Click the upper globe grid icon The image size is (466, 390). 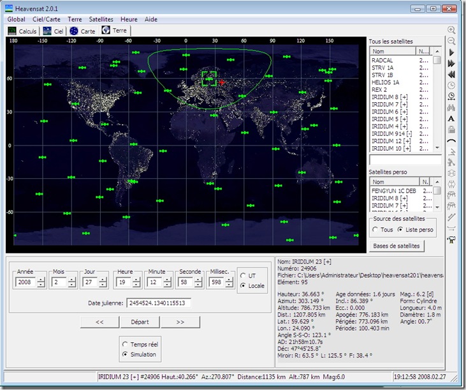click(451, 173)
